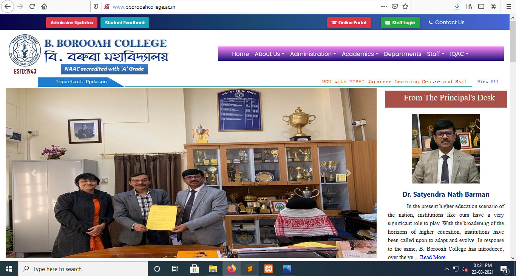Click View All updates link

(x=488, y=82)
